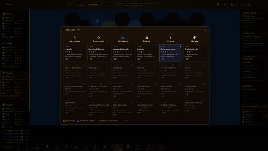Select the Alquimia technology card
268x151 pixels.
147,53
